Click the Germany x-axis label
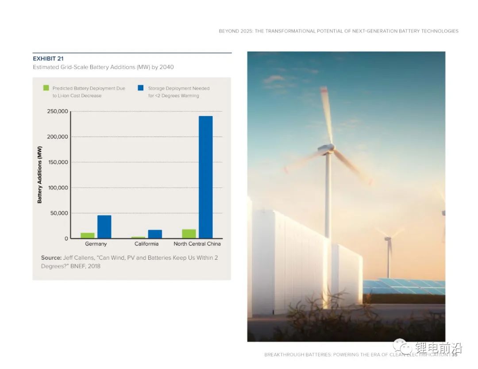 tap(96, 244)
